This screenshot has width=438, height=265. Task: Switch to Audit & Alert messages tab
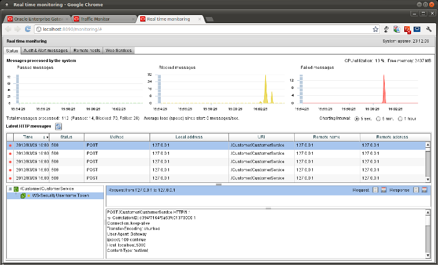[45, 50]
